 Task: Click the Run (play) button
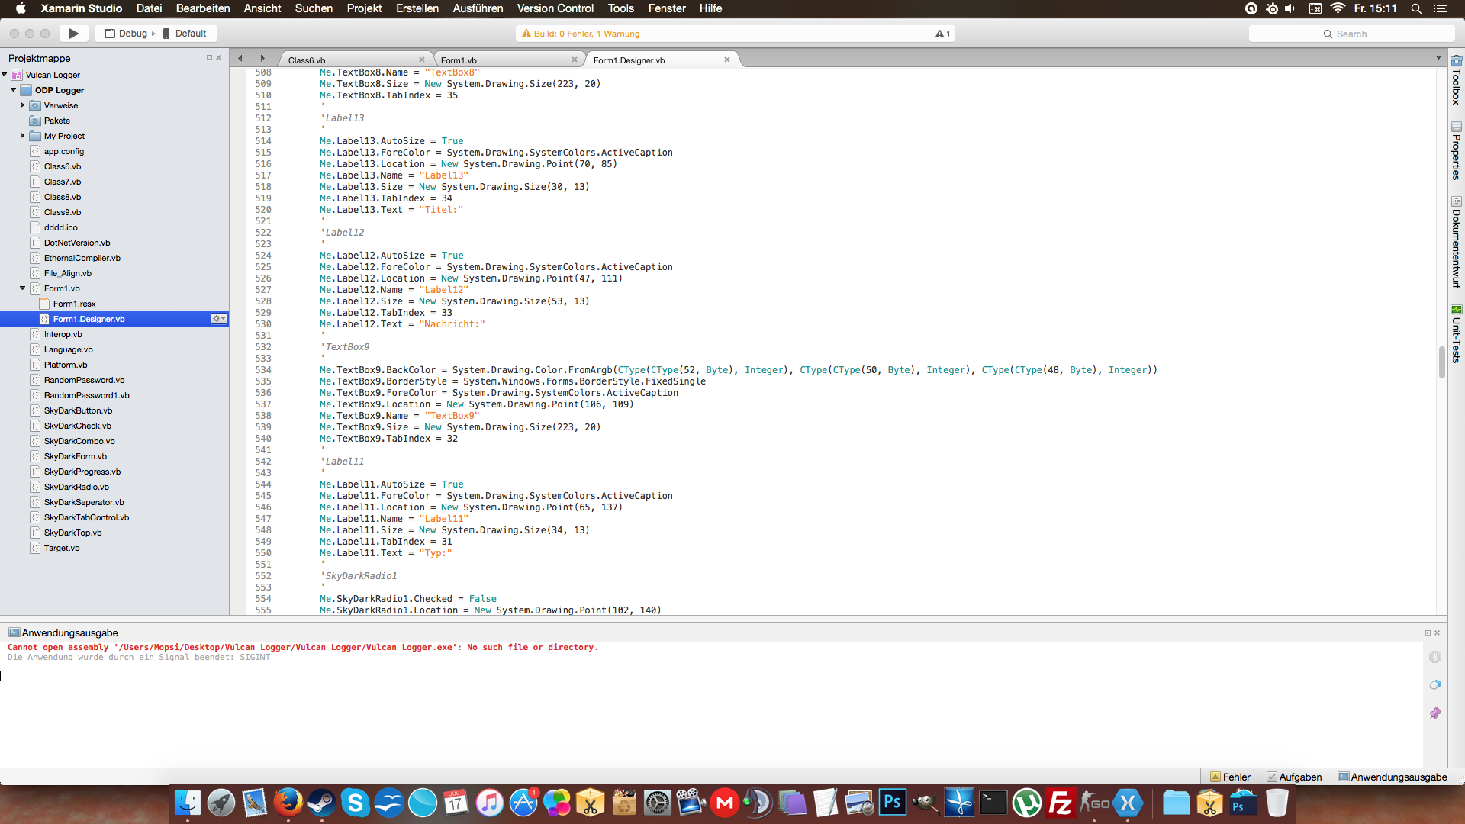[73, 34]
